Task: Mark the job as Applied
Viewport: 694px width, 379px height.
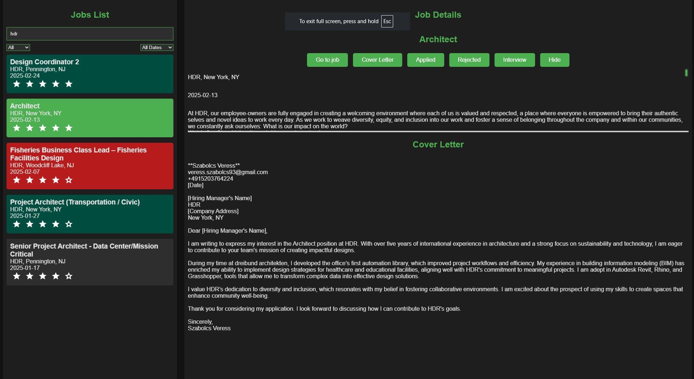Action: [x=425, y=60]
